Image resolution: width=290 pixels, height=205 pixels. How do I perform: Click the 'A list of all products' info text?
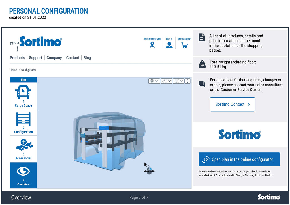(x=236, y=43)
